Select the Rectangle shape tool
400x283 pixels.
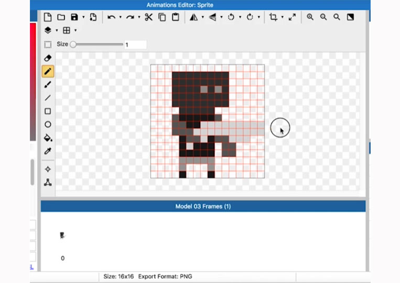[48, 111]
